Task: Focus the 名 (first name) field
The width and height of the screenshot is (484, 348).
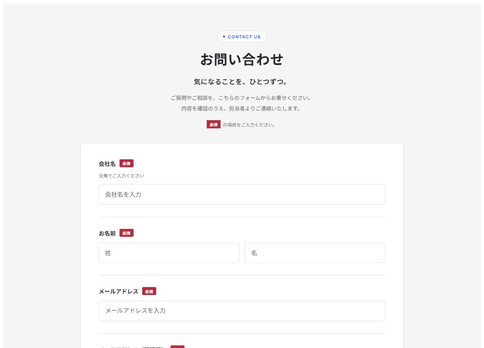Action: click(x=315, y=253)
